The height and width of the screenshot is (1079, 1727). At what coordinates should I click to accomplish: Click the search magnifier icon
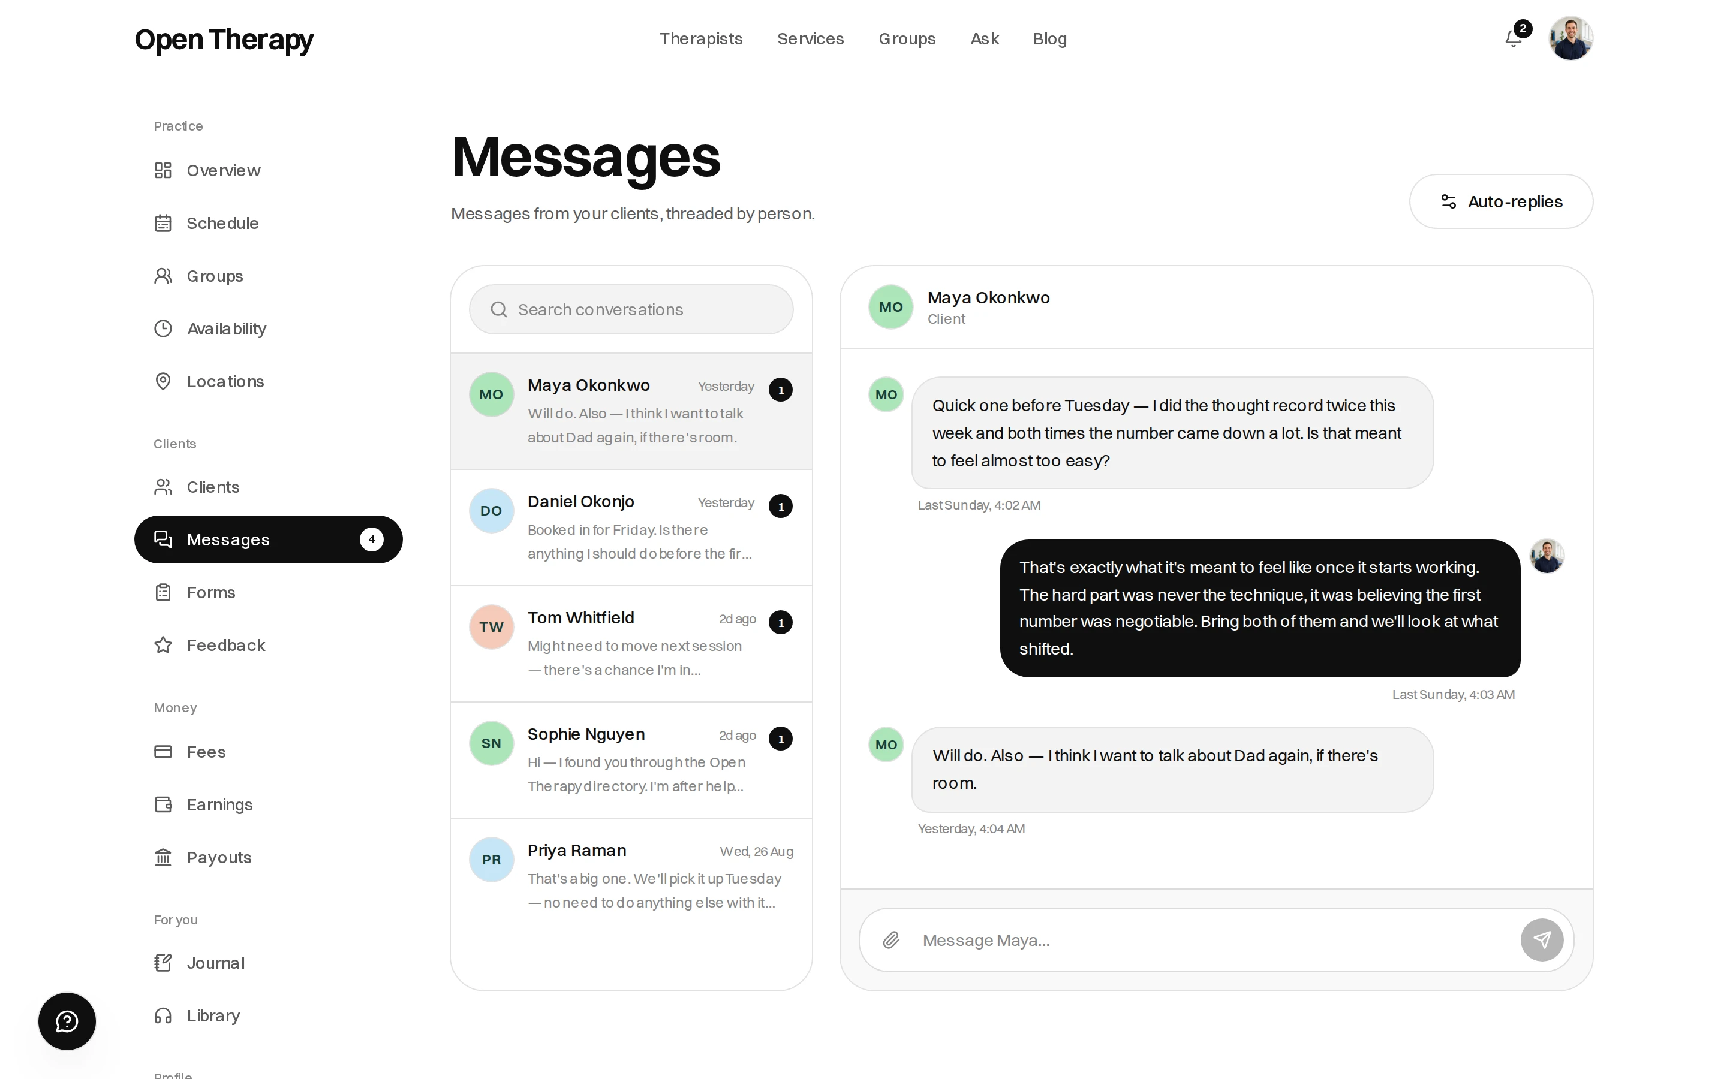499,310
